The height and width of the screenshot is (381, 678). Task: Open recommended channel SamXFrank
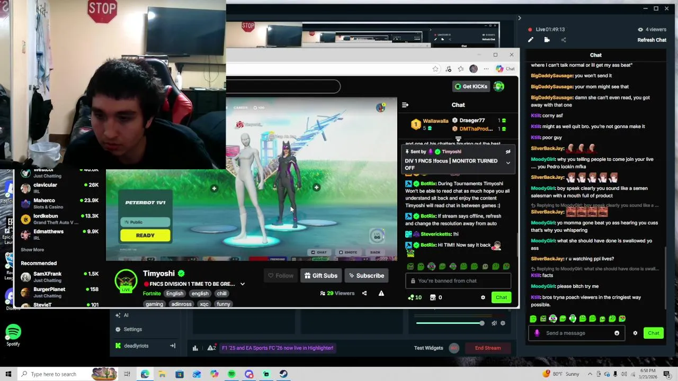(x=59, y=277)
